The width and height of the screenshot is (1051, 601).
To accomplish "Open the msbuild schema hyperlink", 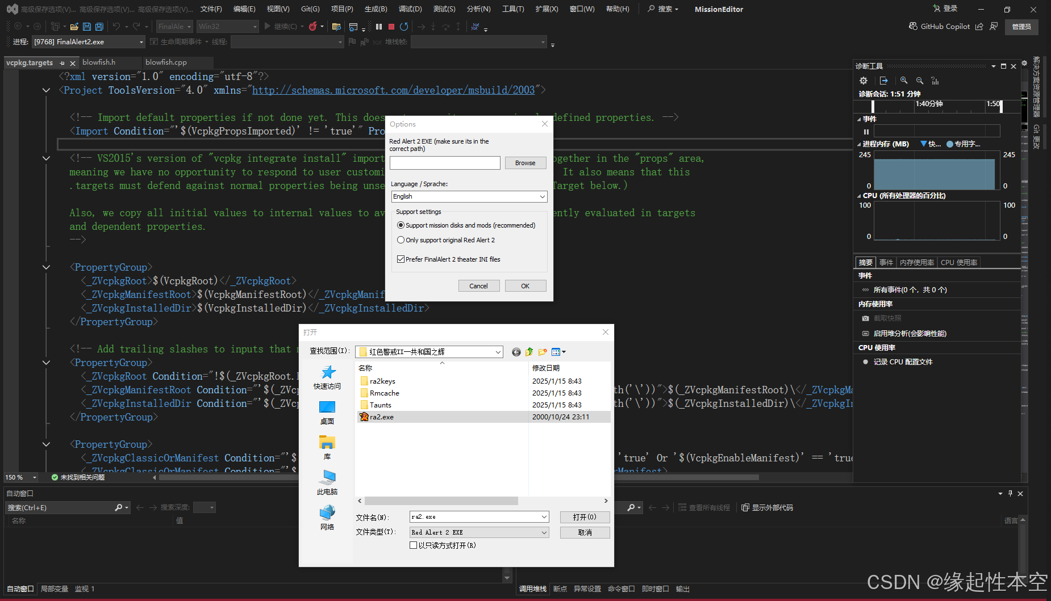I will click(393, 90).
